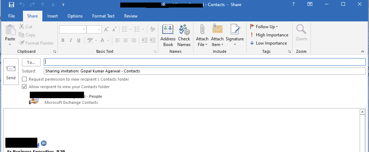Click the To recipients field
The image size is (369, 152).
pos(205,62)
